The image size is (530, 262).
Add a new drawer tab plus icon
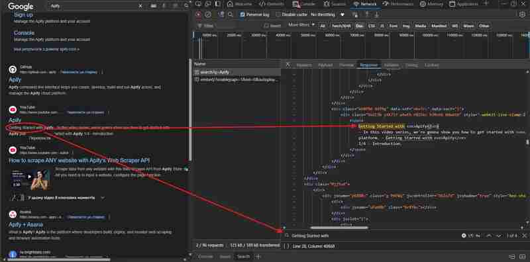(x=258, y=257)
